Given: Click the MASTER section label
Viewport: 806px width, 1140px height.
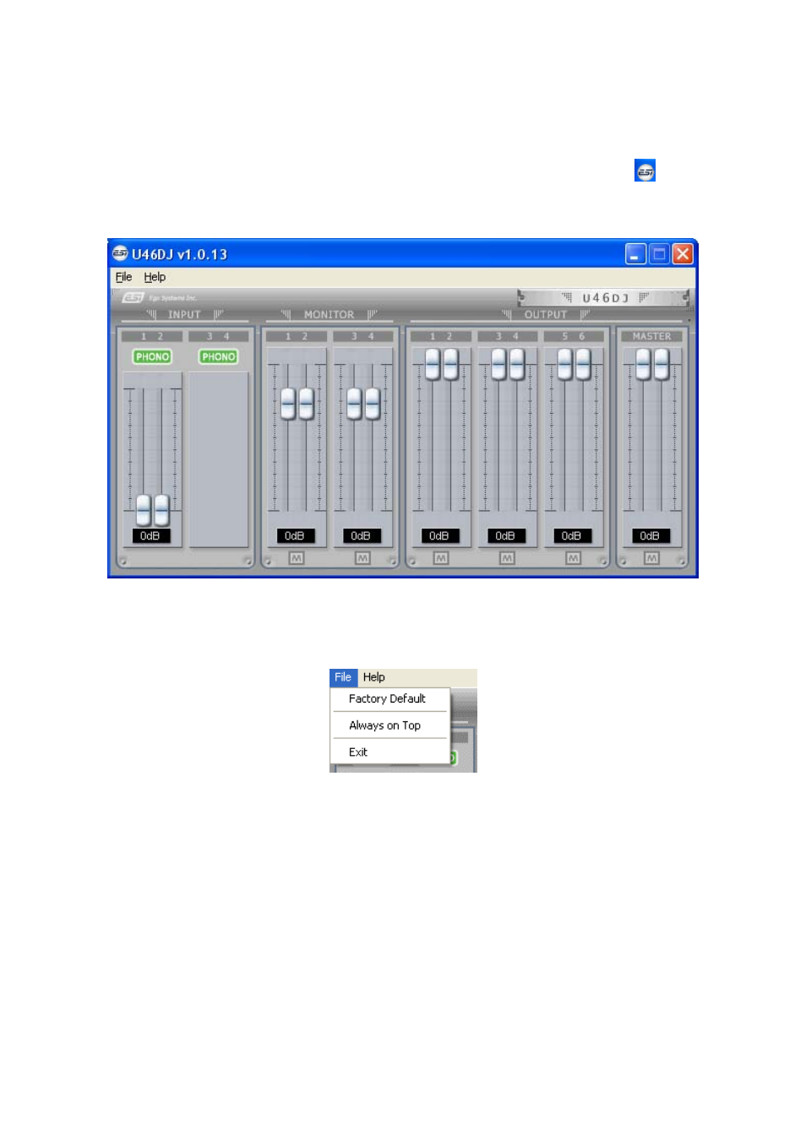Looking at the screenshot, I should pos(651,336).
